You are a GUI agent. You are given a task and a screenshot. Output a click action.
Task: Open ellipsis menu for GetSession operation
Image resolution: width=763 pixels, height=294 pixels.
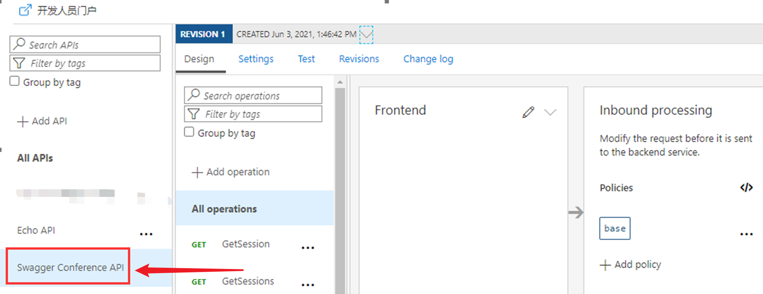307,248
